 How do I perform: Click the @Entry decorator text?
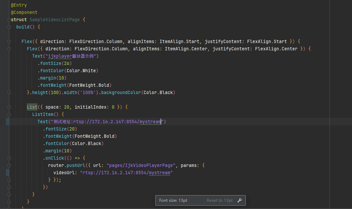[x=19, y=5]
